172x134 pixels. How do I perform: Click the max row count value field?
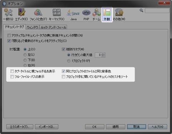point(98,55)
